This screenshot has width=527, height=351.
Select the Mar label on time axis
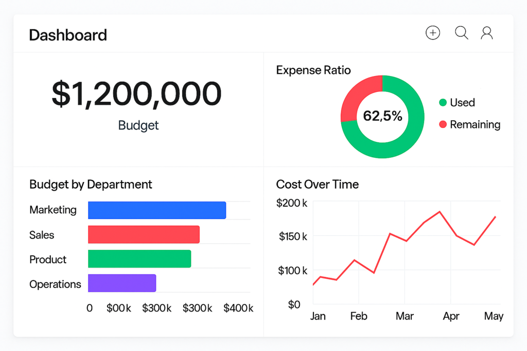(405, 316)
